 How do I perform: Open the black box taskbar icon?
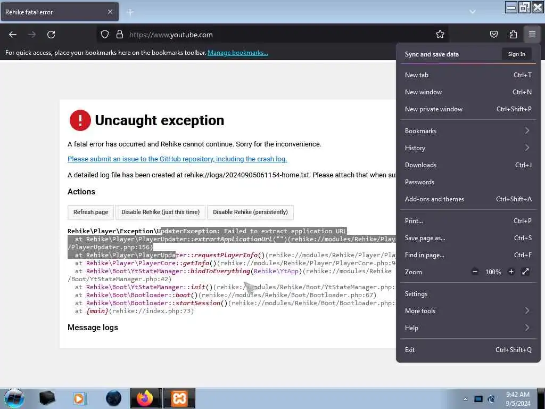[x=47, y=398]
